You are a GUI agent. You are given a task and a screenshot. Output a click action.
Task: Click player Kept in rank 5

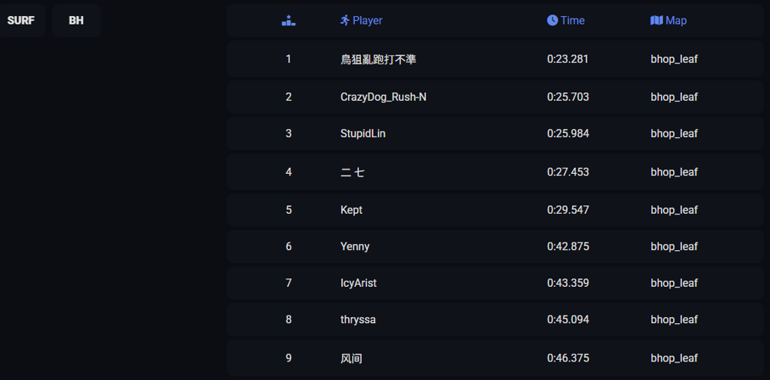click(351, 210)
